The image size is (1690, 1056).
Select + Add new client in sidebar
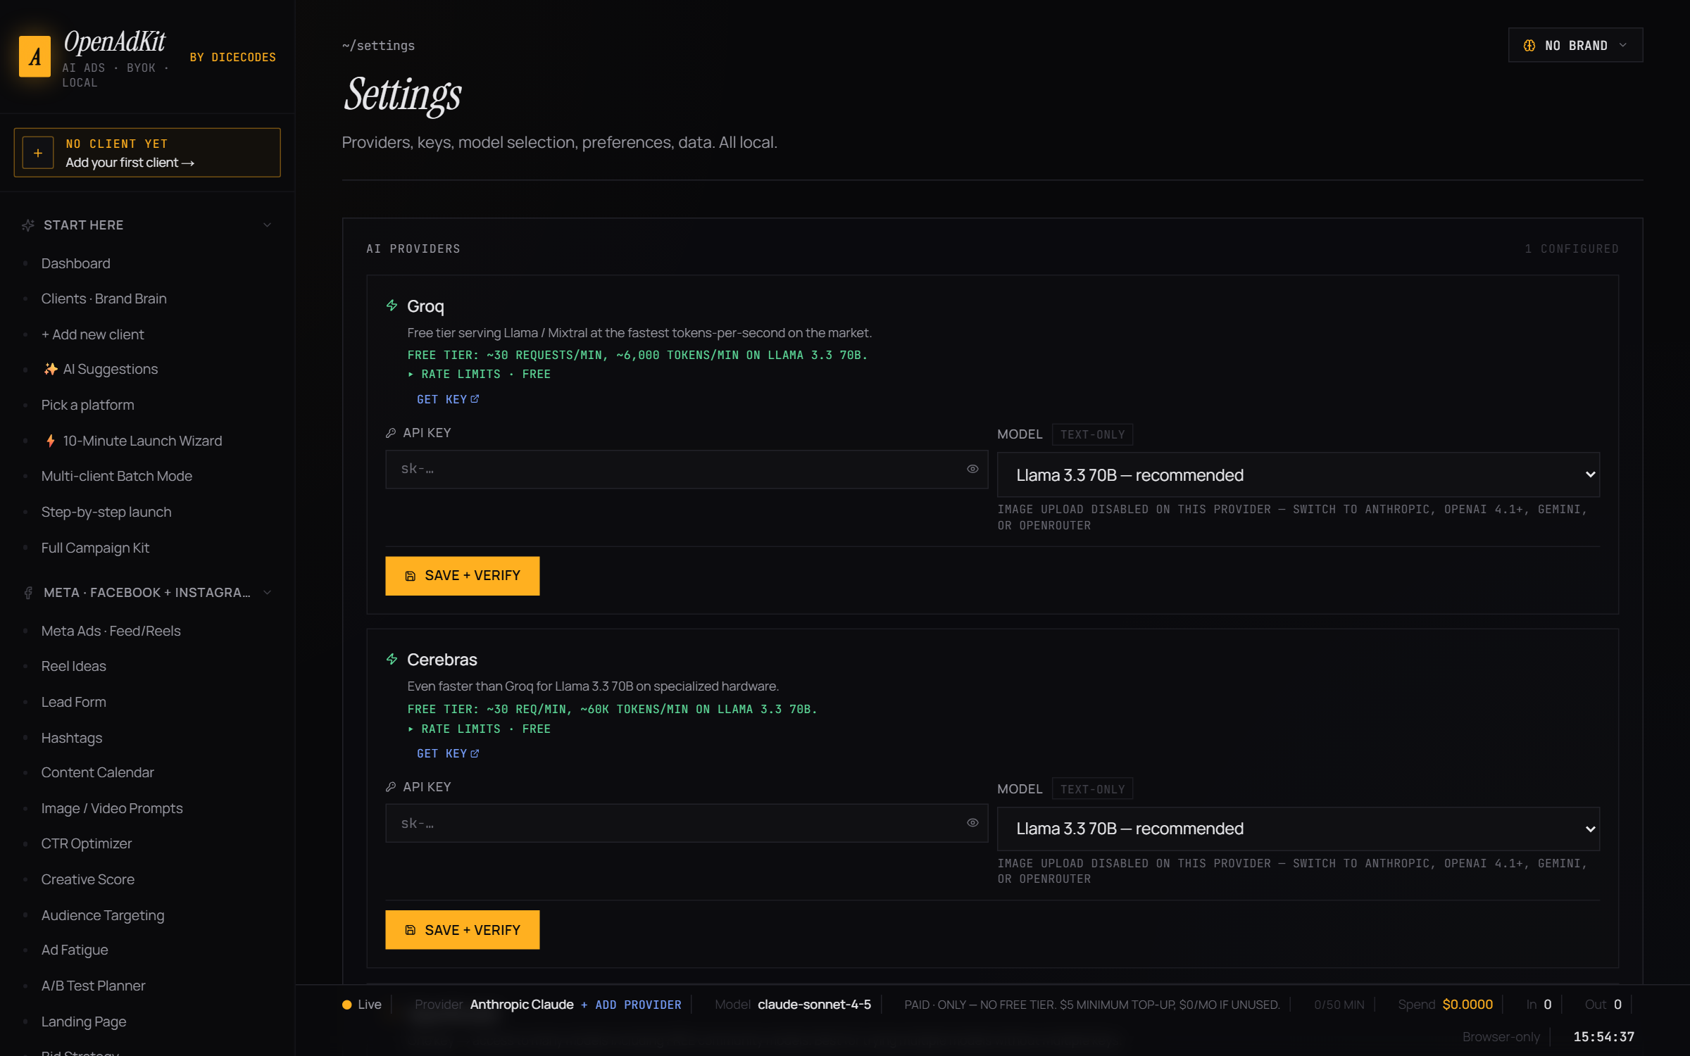click(92, 334)
